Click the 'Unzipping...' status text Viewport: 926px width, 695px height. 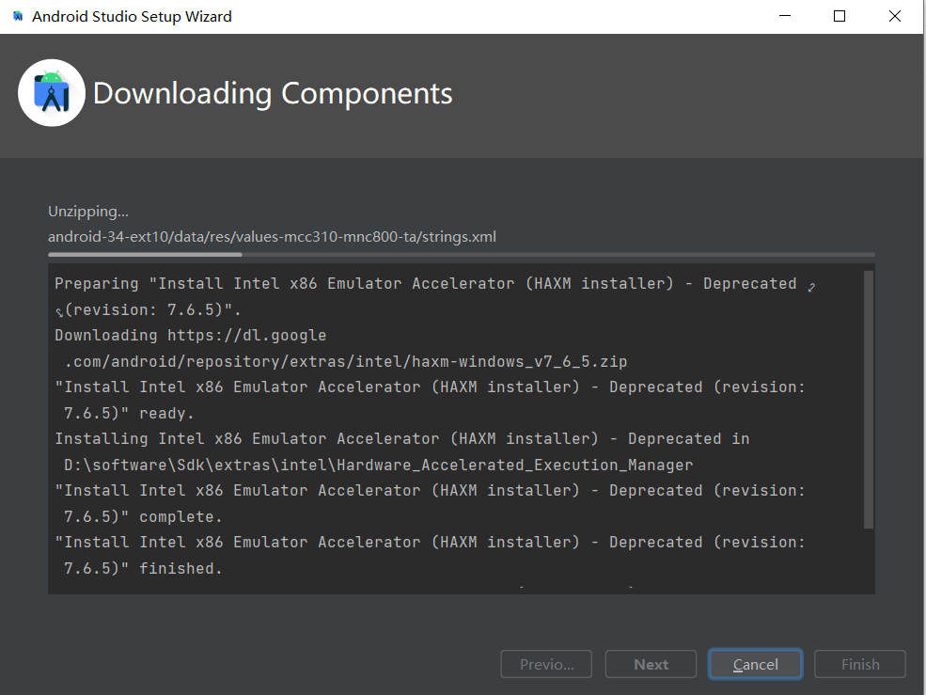[x=88, y=212]
